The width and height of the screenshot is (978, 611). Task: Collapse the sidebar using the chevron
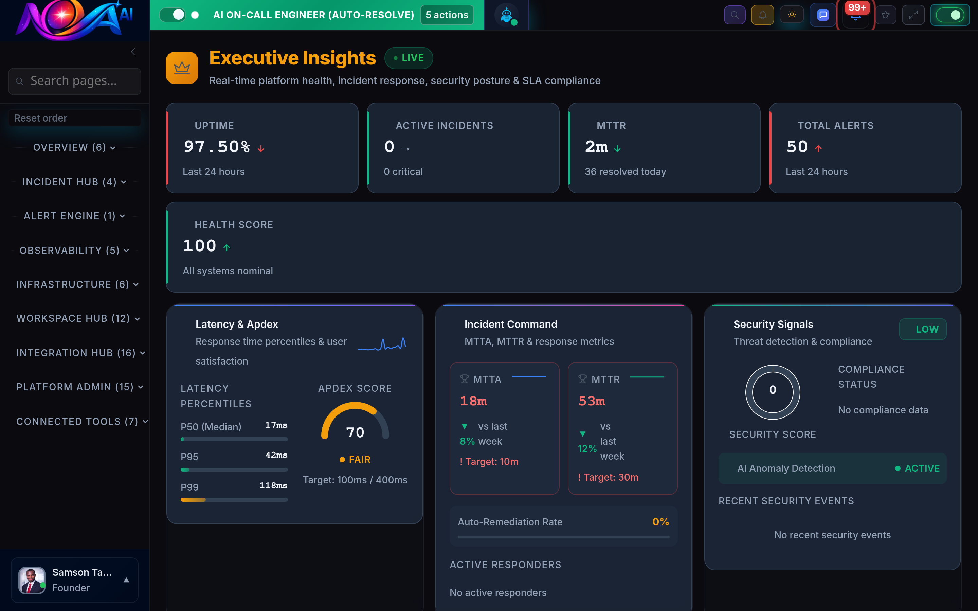pos(133,51)
